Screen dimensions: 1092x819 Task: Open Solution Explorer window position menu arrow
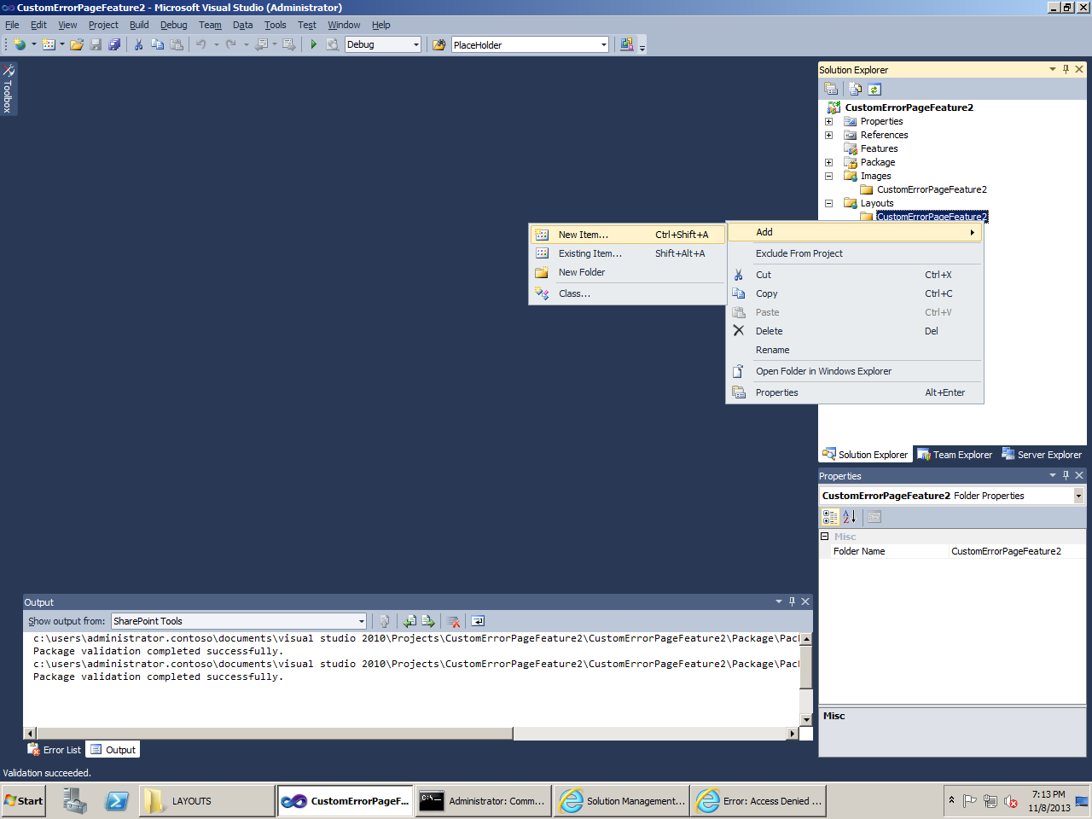coord(1052,69)
